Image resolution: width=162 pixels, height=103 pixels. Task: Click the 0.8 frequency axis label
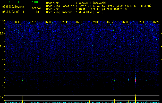pyautogui.click(x=2, y=72)
